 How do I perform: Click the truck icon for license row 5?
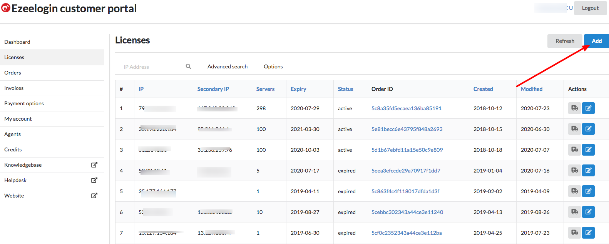[574, 191]
